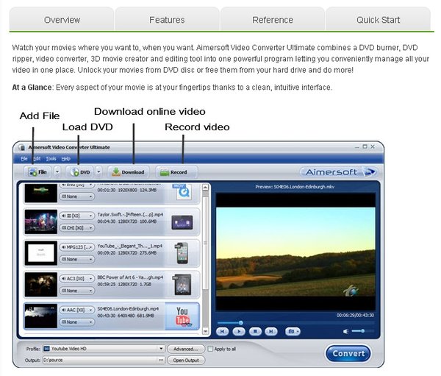Expand the arrow next to DVD button
This screenshot has height=376, width=441.
98,171
